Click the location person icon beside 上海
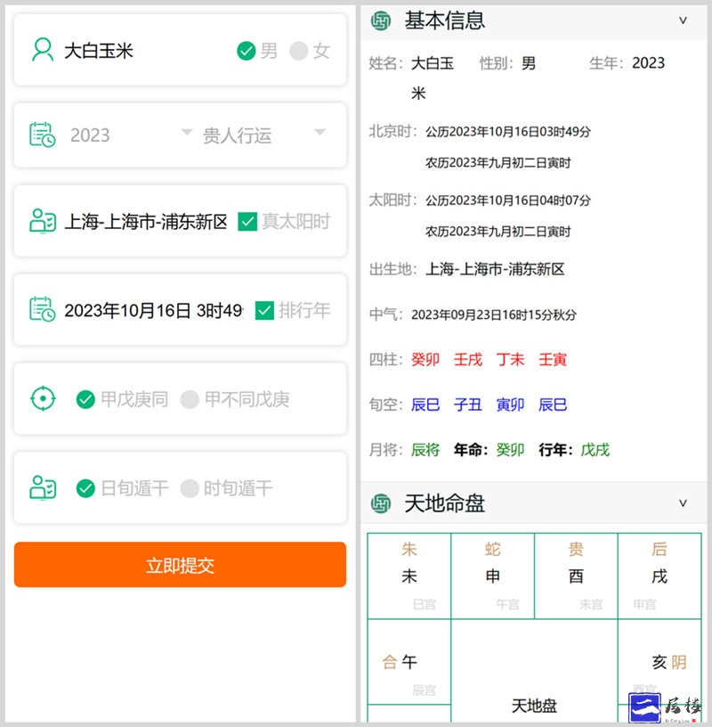Viewport: 712px width, 727px height. point(43,221)
